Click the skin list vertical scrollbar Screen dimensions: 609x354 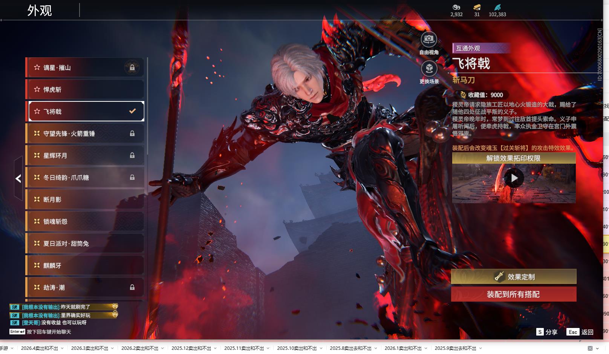[147, 106]
